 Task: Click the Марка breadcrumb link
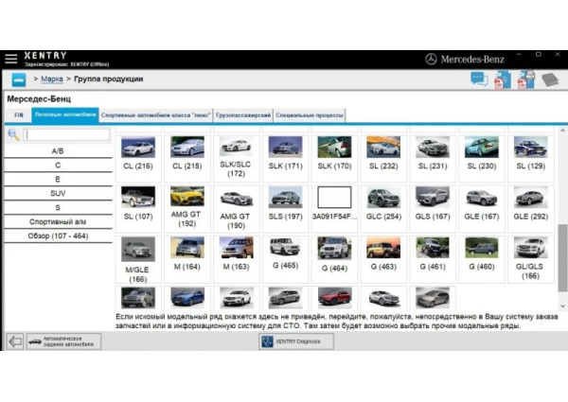52,79
